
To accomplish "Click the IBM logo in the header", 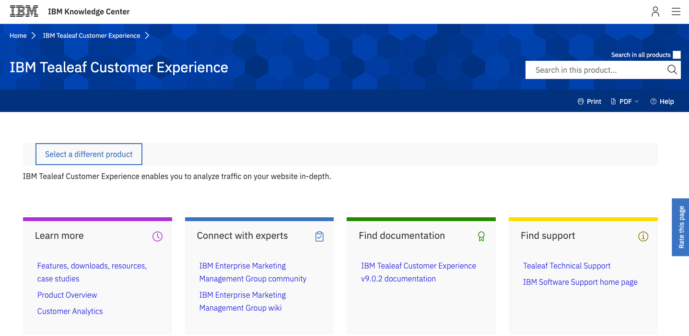I will (x=24, y=11).
